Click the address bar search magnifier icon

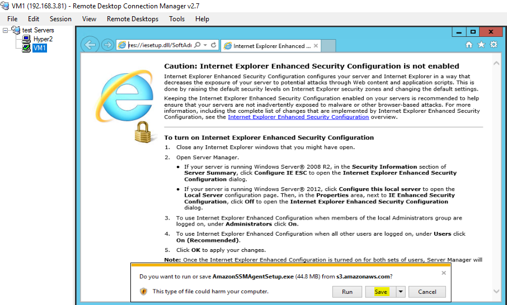click(x=197, y=45)
